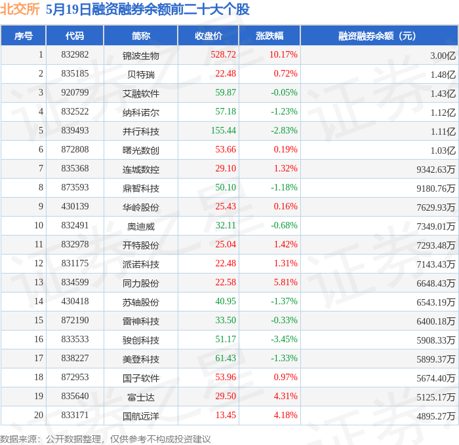
Task: Click the 代码 column header
Action: click(75, 35)
